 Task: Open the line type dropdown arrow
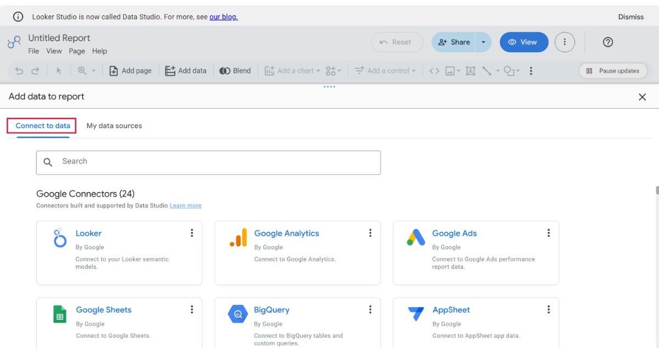click(x=498, y=71)
